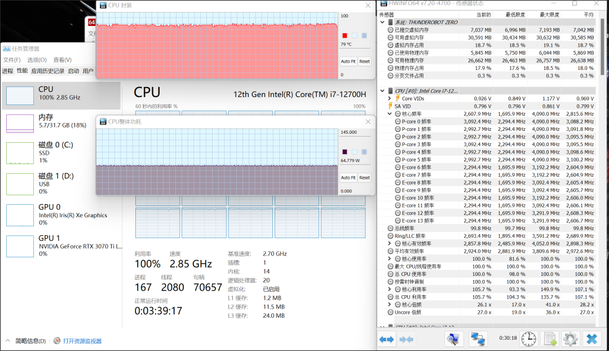Click the system chip icon for THUNDEROBOT ZERO
Viewport: 609px width, 351px height.
coord(390,22)
